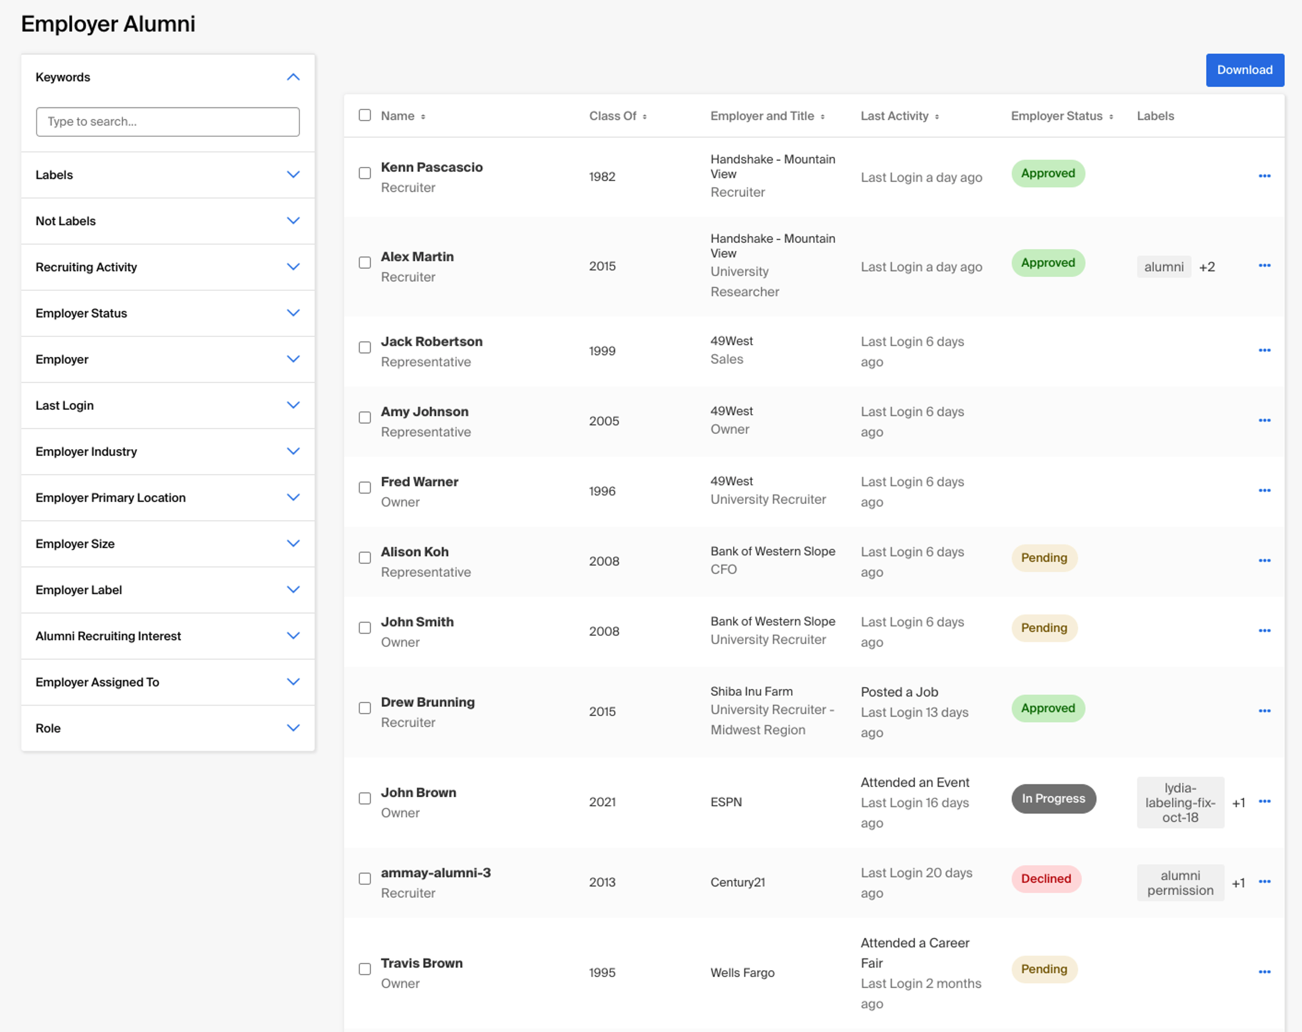This screenshot has width=1302, height=1032.
Task: Tick the checkbox next to Travis Brown
Action: (365, 969)
